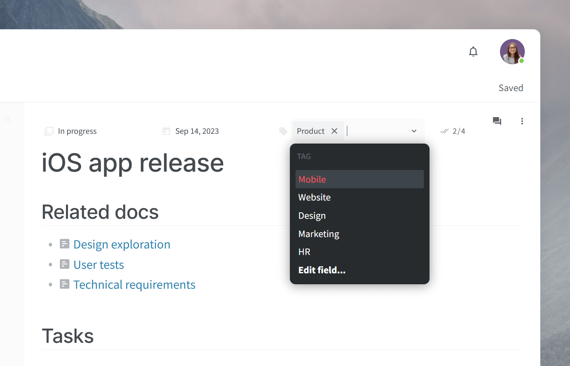Click the status icon beside In progress
Viewport: 570px width, 366px height.
pos(49,131)
